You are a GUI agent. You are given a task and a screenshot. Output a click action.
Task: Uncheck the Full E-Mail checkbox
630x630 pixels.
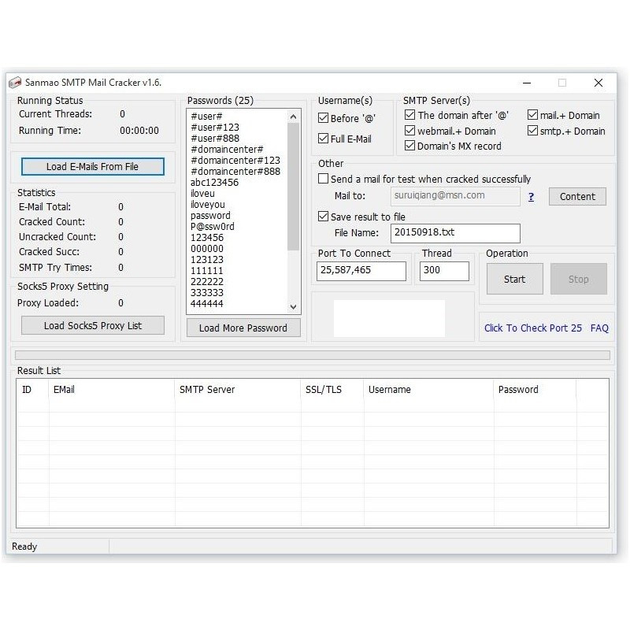click(x=324, y=139)
